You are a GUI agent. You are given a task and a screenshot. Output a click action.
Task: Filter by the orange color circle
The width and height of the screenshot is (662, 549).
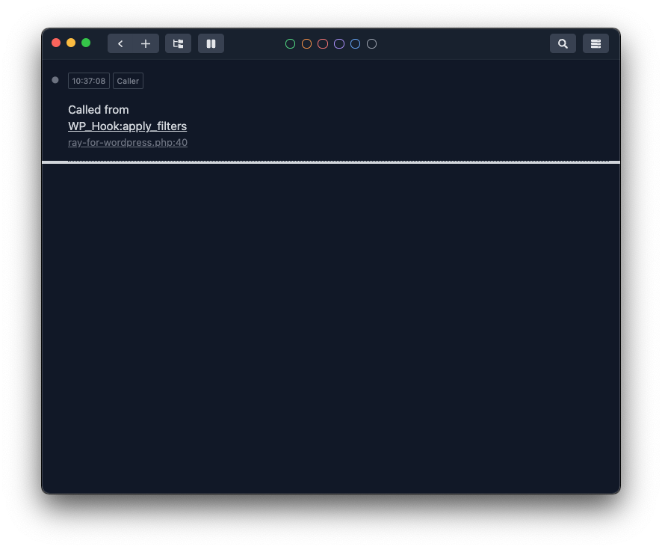(306, 44)
